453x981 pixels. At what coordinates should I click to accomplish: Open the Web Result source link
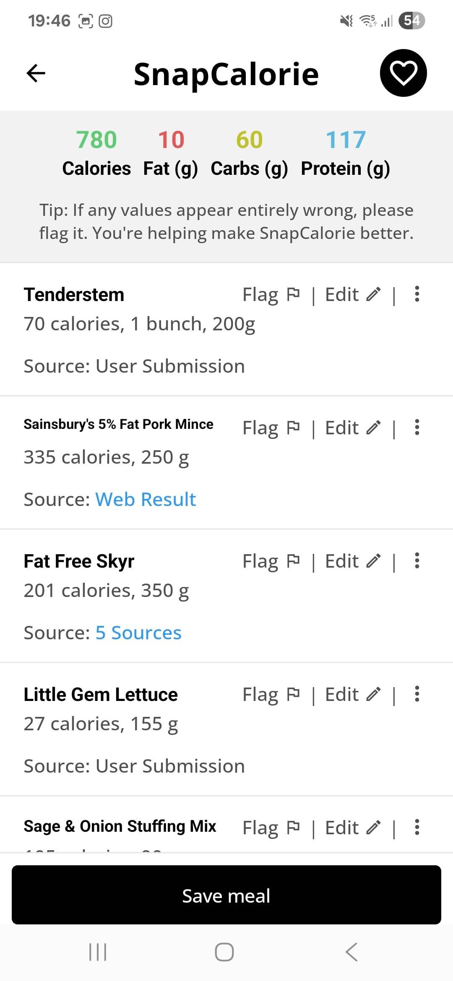[146, 499]
